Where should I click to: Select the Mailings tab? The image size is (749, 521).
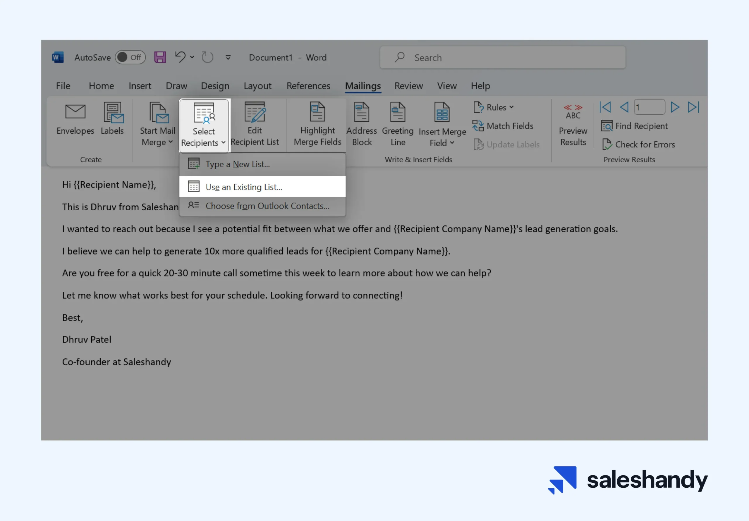[x=363, y=86]
